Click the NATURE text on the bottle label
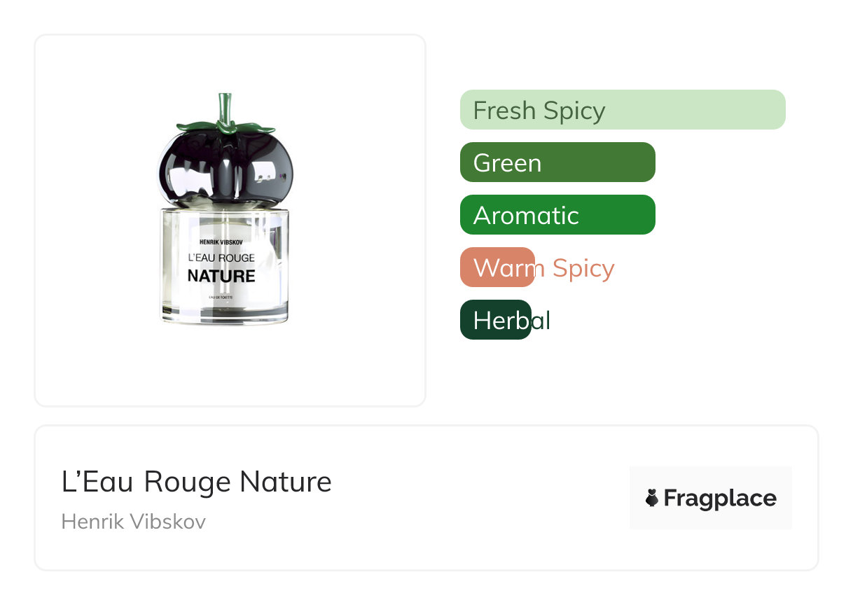This screenshot has width=853, height=605. (221, 276)
